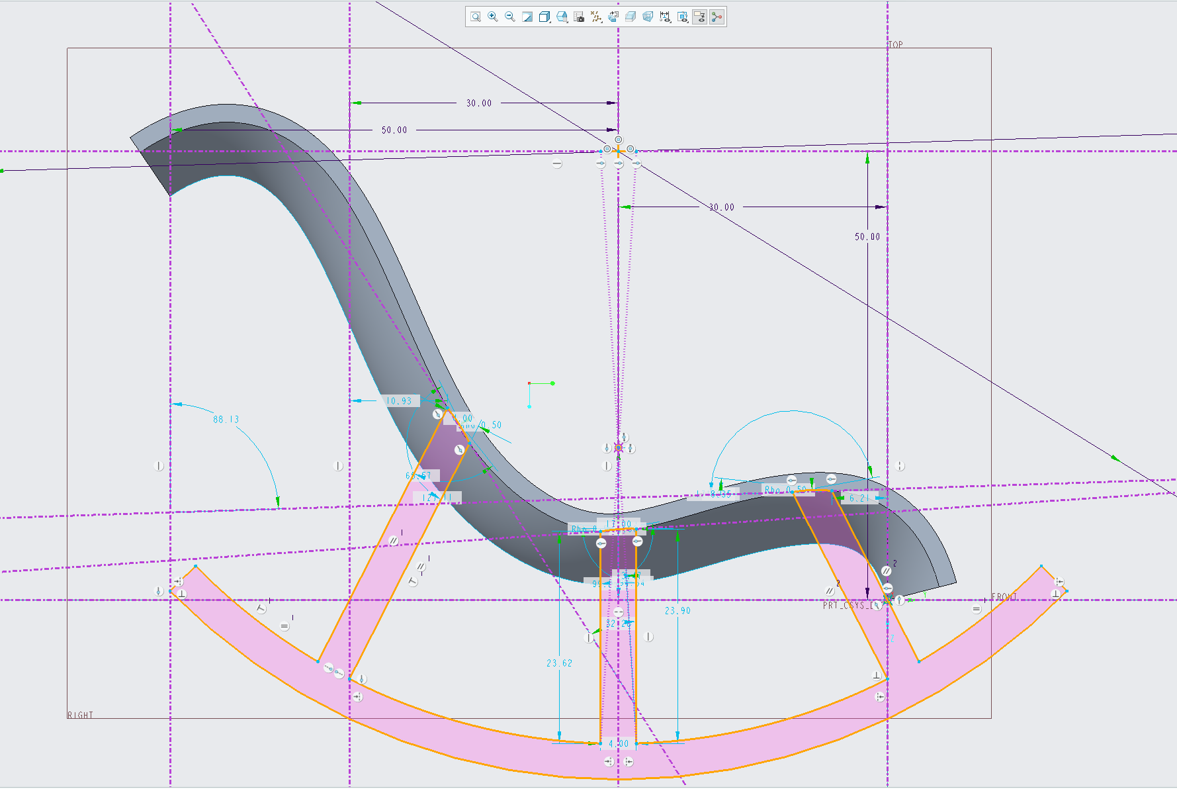
Task: Select the 23.62 vertical dimension
Action: coord(559,663)
